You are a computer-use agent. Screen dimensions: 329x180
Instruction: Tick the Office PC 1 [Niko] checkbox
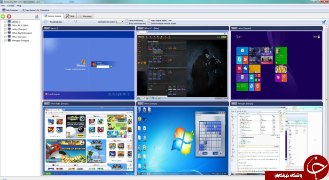(x=6, y=25)
